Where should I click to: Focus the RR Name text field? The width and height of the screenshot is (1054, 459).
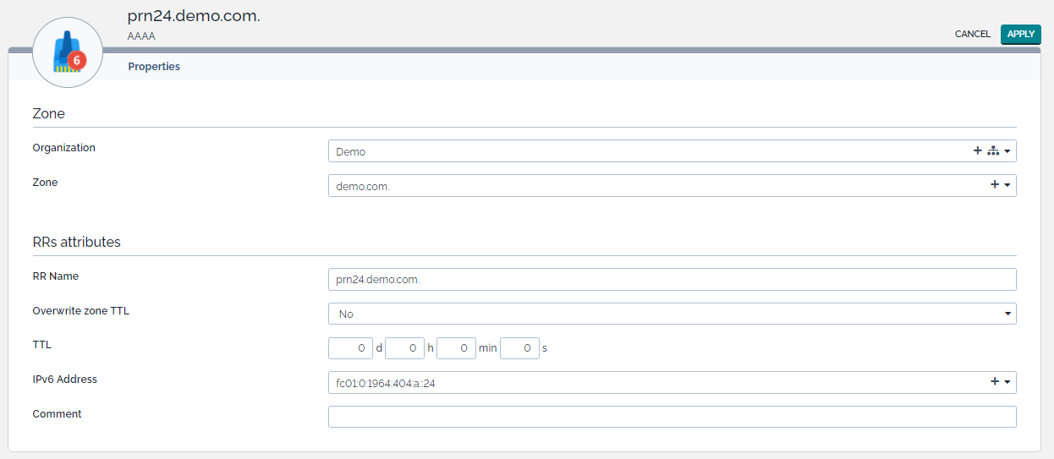(x=672, y=279)
